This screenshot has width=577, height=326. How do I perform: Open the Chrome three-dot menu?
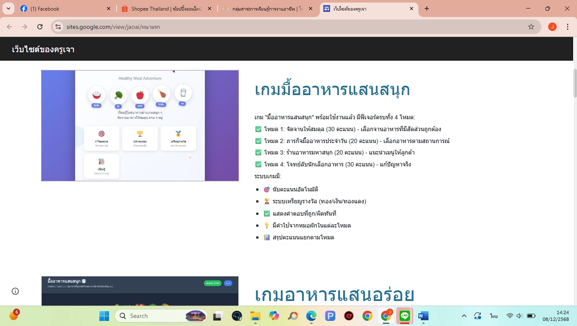[568, 27]
